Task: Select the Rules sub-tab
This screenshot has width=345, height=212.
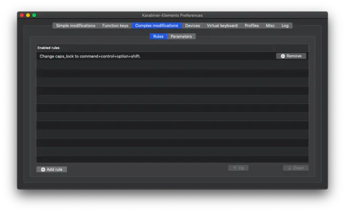Action: coord(158,37)
